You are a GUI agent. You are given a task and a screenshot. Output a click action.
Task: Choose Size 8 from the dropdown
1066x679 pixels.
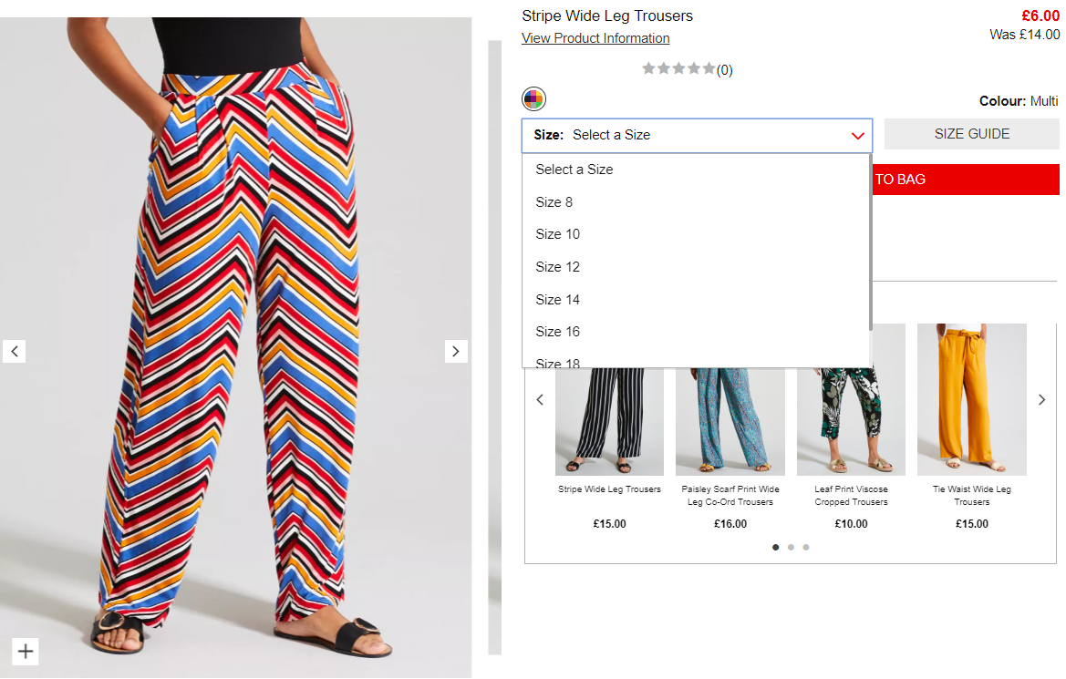coord(554,202)
